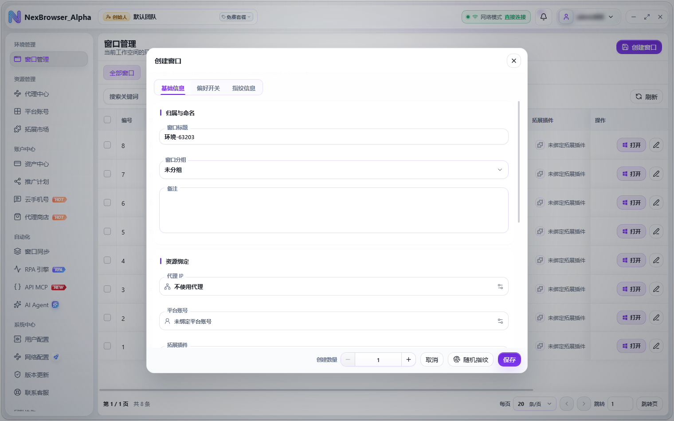Expand the user account dropdown chevron
This screenshot has width=674, height=421.
[x=611, y=17]
